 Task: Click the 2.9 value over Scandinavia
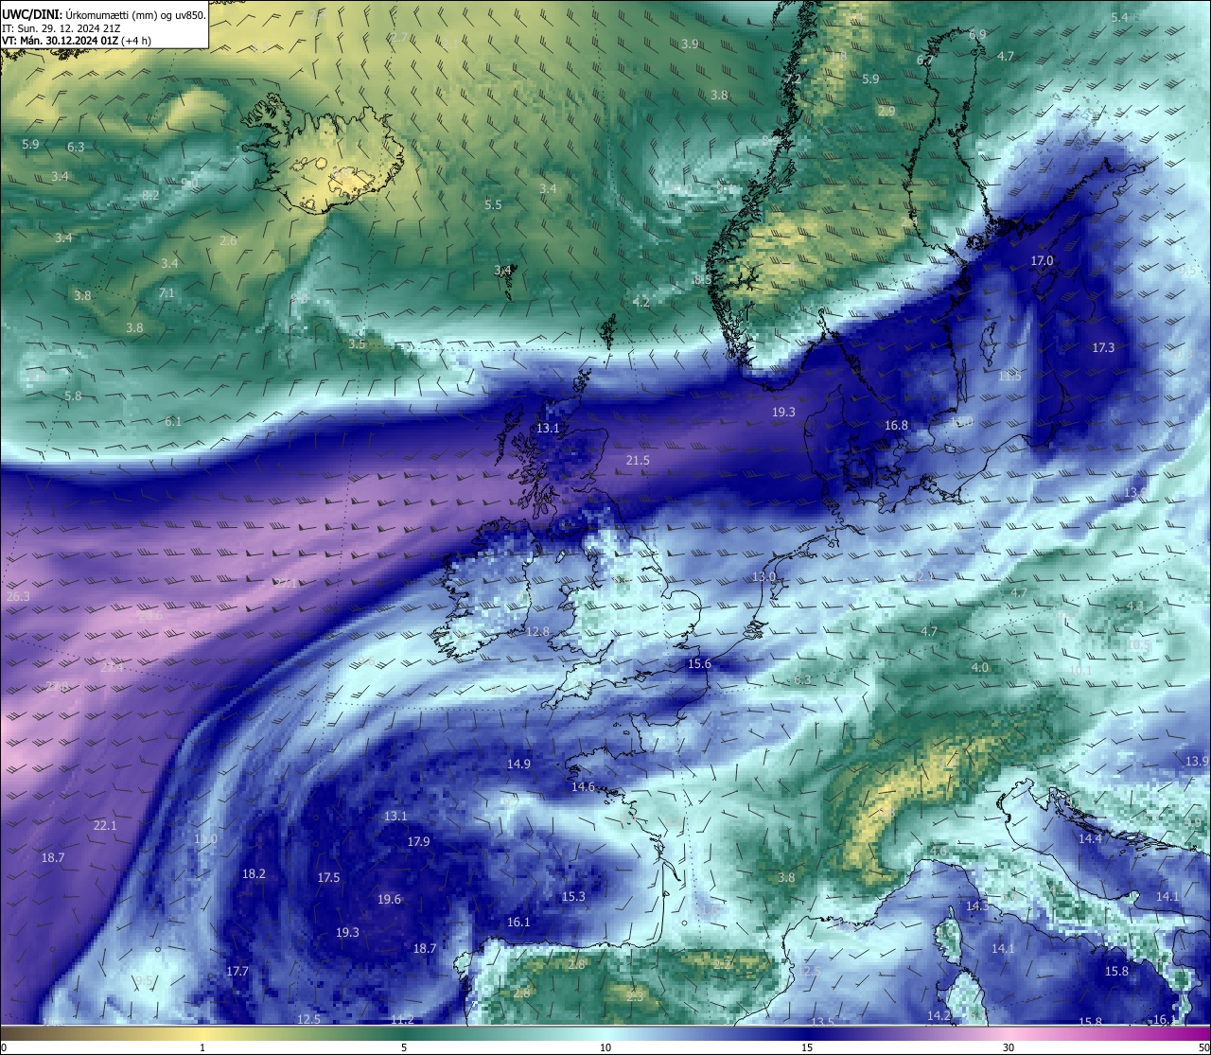pos(886,112)
